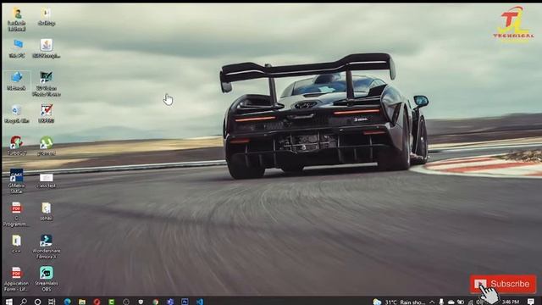The height and width of the screenshot is (305, 542).
Task: Launch Streamlabs OBS from desktop
Action: coord(47,279)
